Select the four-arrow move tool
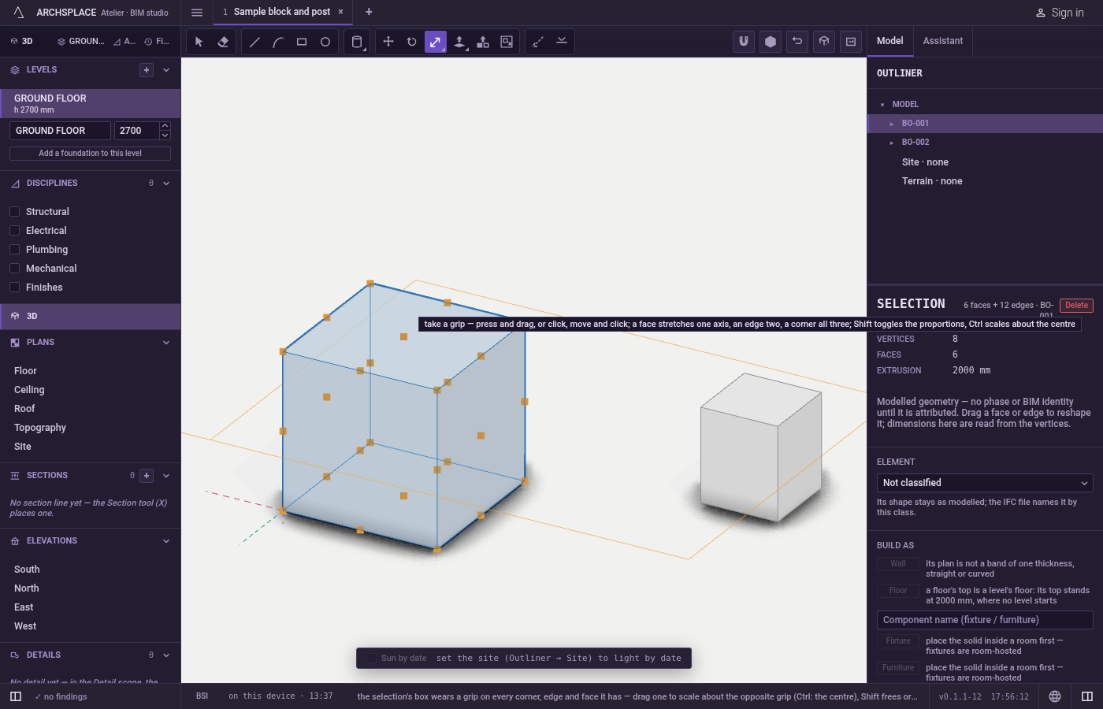Screen dimensions: 1103x709 pos(388,42)
